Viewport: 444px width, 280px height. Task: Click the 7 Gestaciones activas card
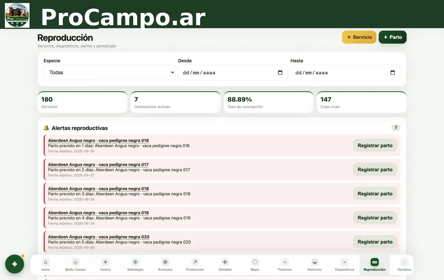175,102
